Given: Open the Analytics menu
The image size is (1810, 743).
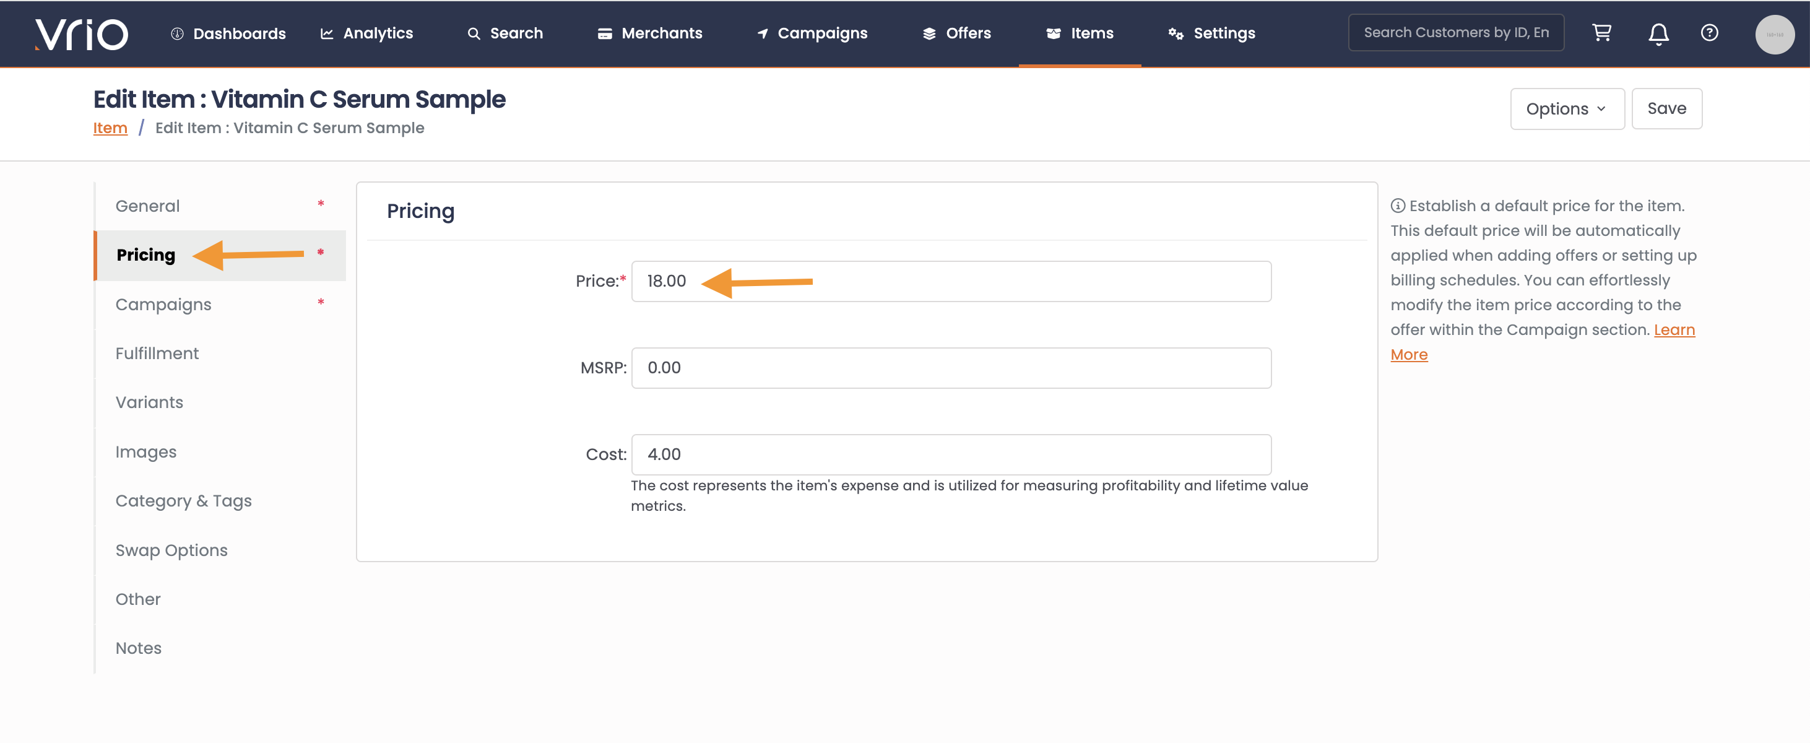Looking at the screenshot, I should coord(366,33).
